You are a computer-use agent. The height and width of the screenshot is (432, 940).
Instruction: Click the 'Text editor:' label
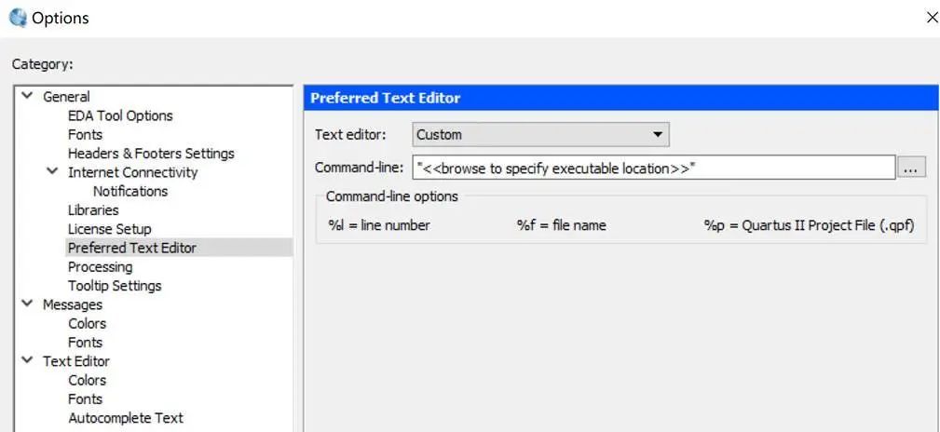point(350,135)
